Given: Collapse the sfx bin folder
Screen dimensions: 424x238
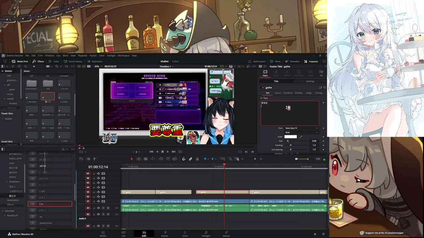Looking at the screenshot, I should [5, 85].
